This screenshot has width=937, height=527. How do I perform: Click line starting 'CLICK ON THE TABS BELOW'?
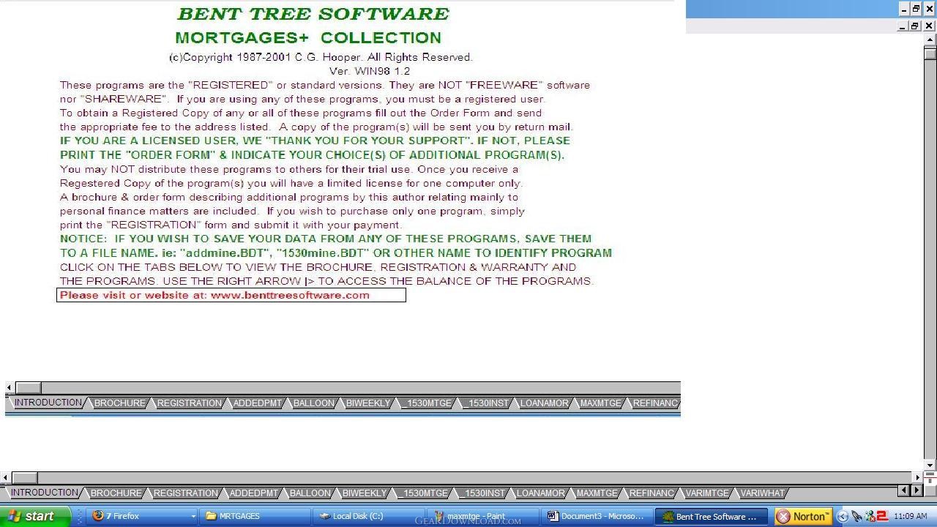click(318, 267)
